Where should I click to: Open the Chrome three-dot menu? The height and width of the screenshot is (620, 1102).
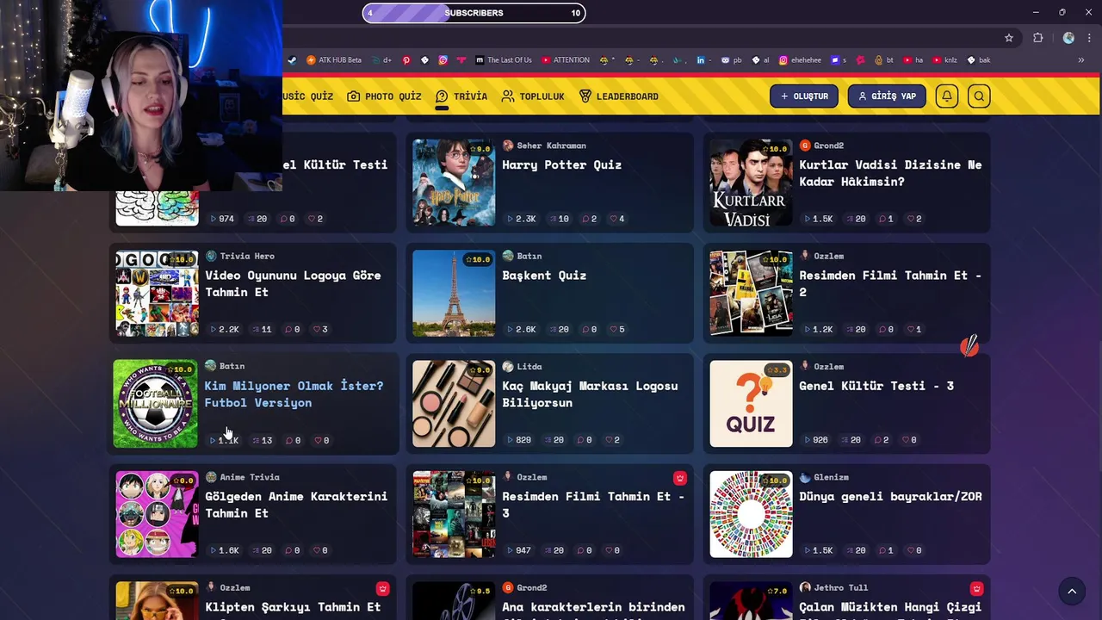[1090, 38]
